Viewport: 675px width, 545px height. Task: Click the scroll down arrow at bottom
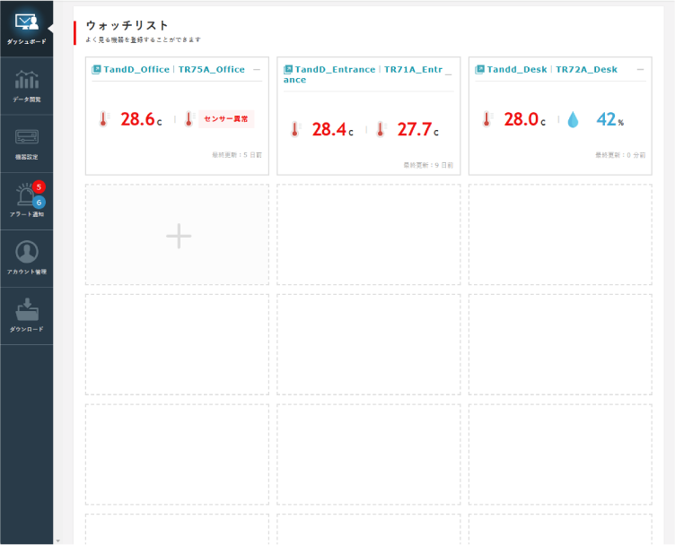[57, 541]
